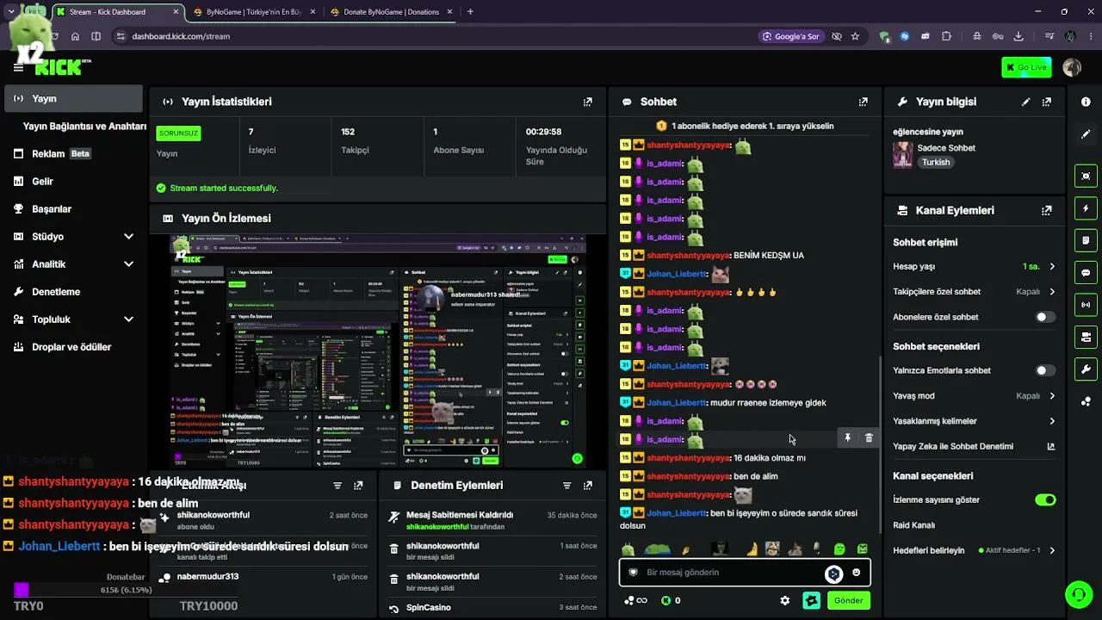Open the green headset support button
The image size is (1102, 620).
coord(1079,594)
